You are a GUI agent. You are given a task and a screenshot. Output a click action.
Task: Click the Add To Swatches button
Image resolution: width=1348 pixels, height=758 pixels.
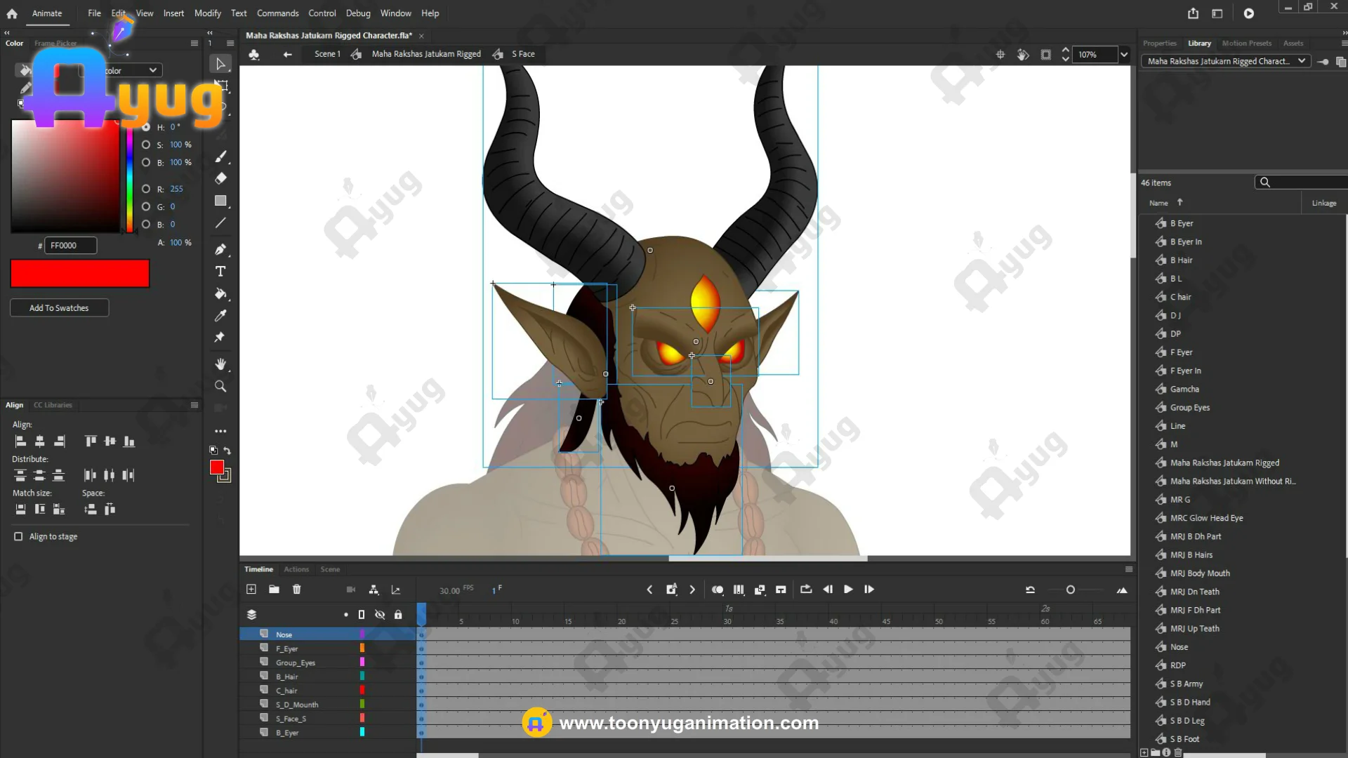click(x=59, y=308)
